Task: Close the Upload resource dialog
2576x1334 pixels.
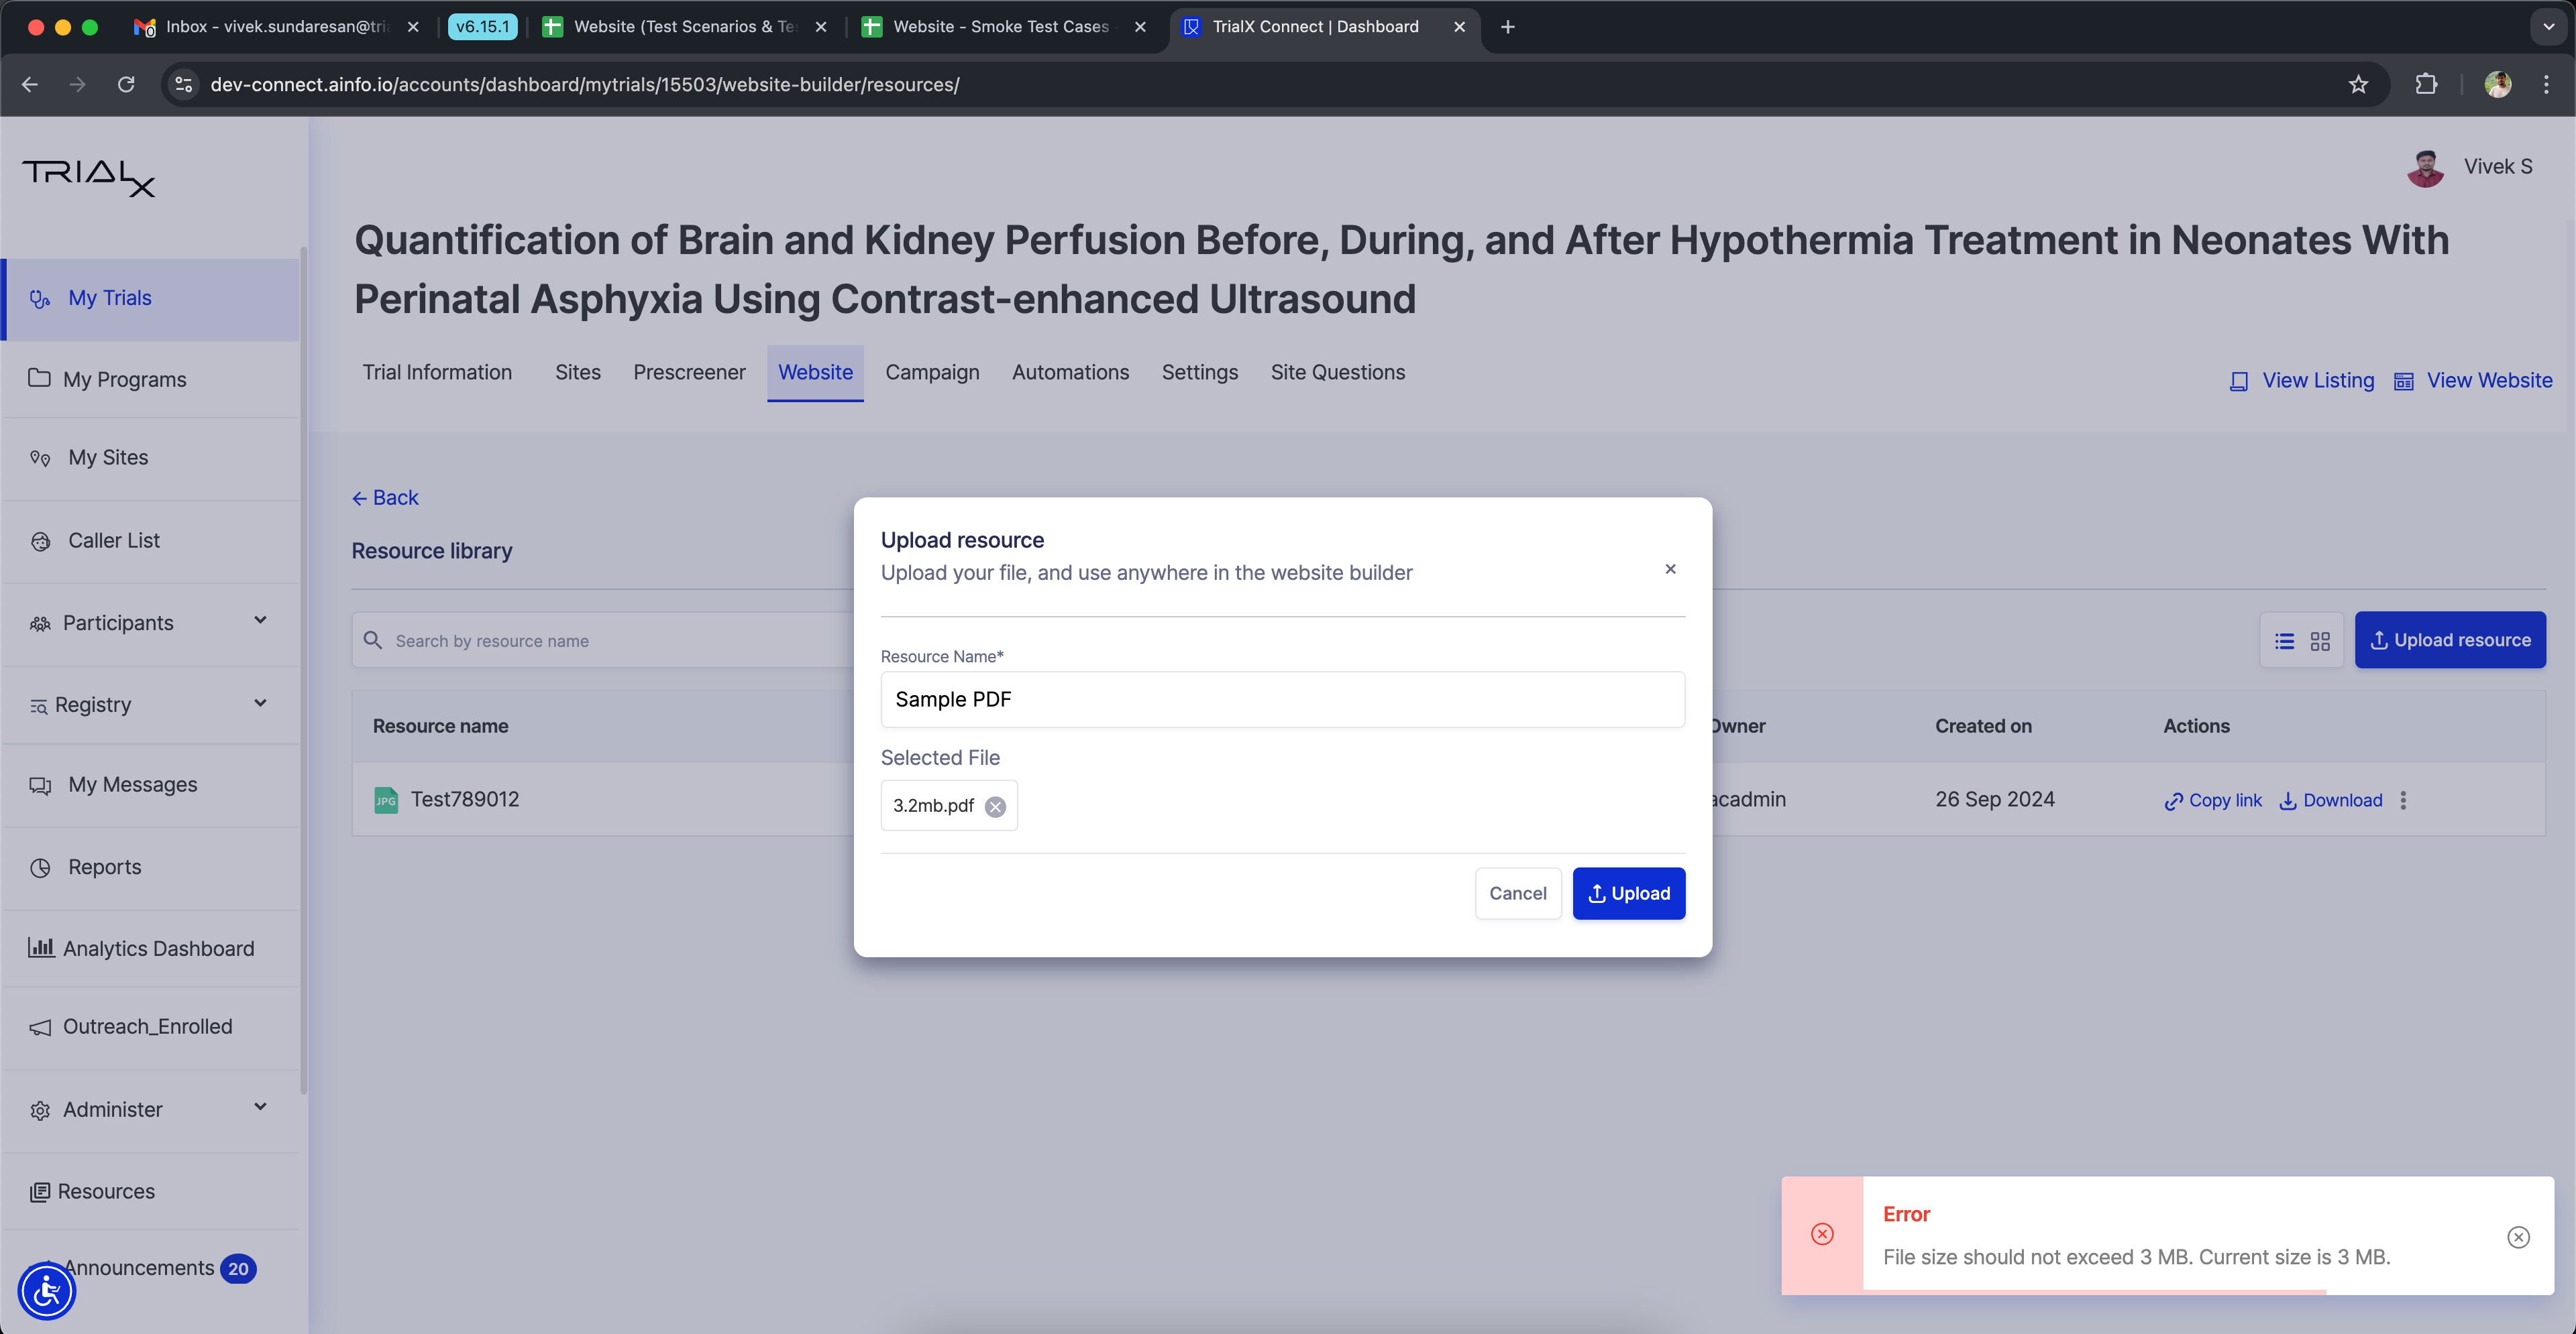Action: click(1670, 570)
